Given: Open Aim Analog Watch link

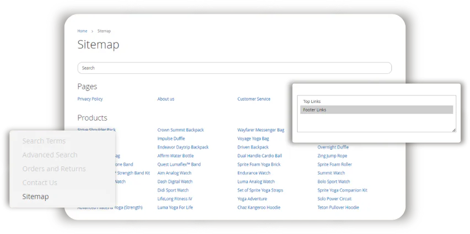Looking at the screenshot, I should (174, 173).
